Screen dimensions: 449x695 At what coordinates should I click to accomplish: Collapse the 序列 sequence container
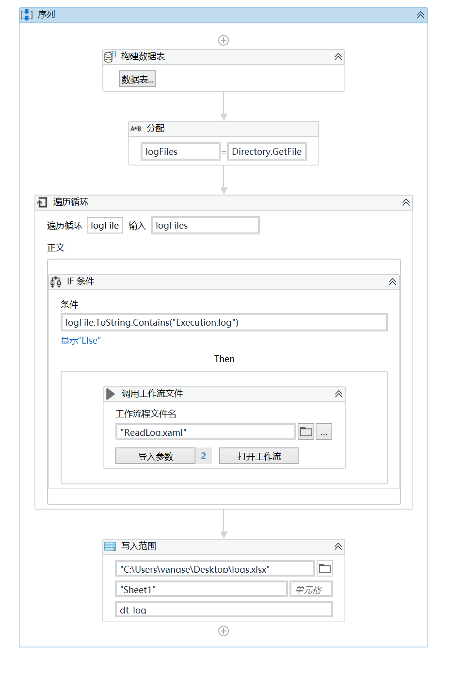[420, 15]
